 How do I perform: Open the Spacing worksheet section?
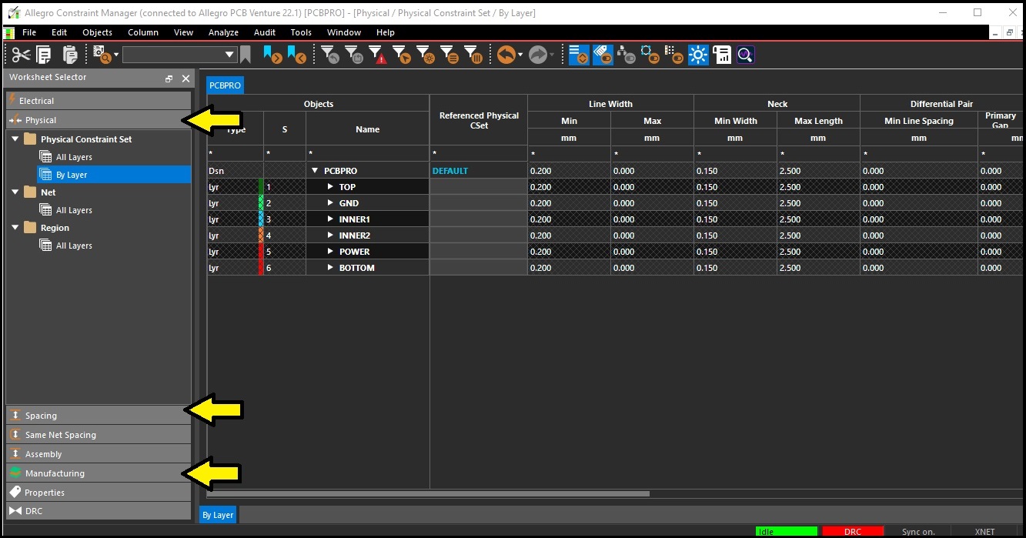[x=41, y=416]
